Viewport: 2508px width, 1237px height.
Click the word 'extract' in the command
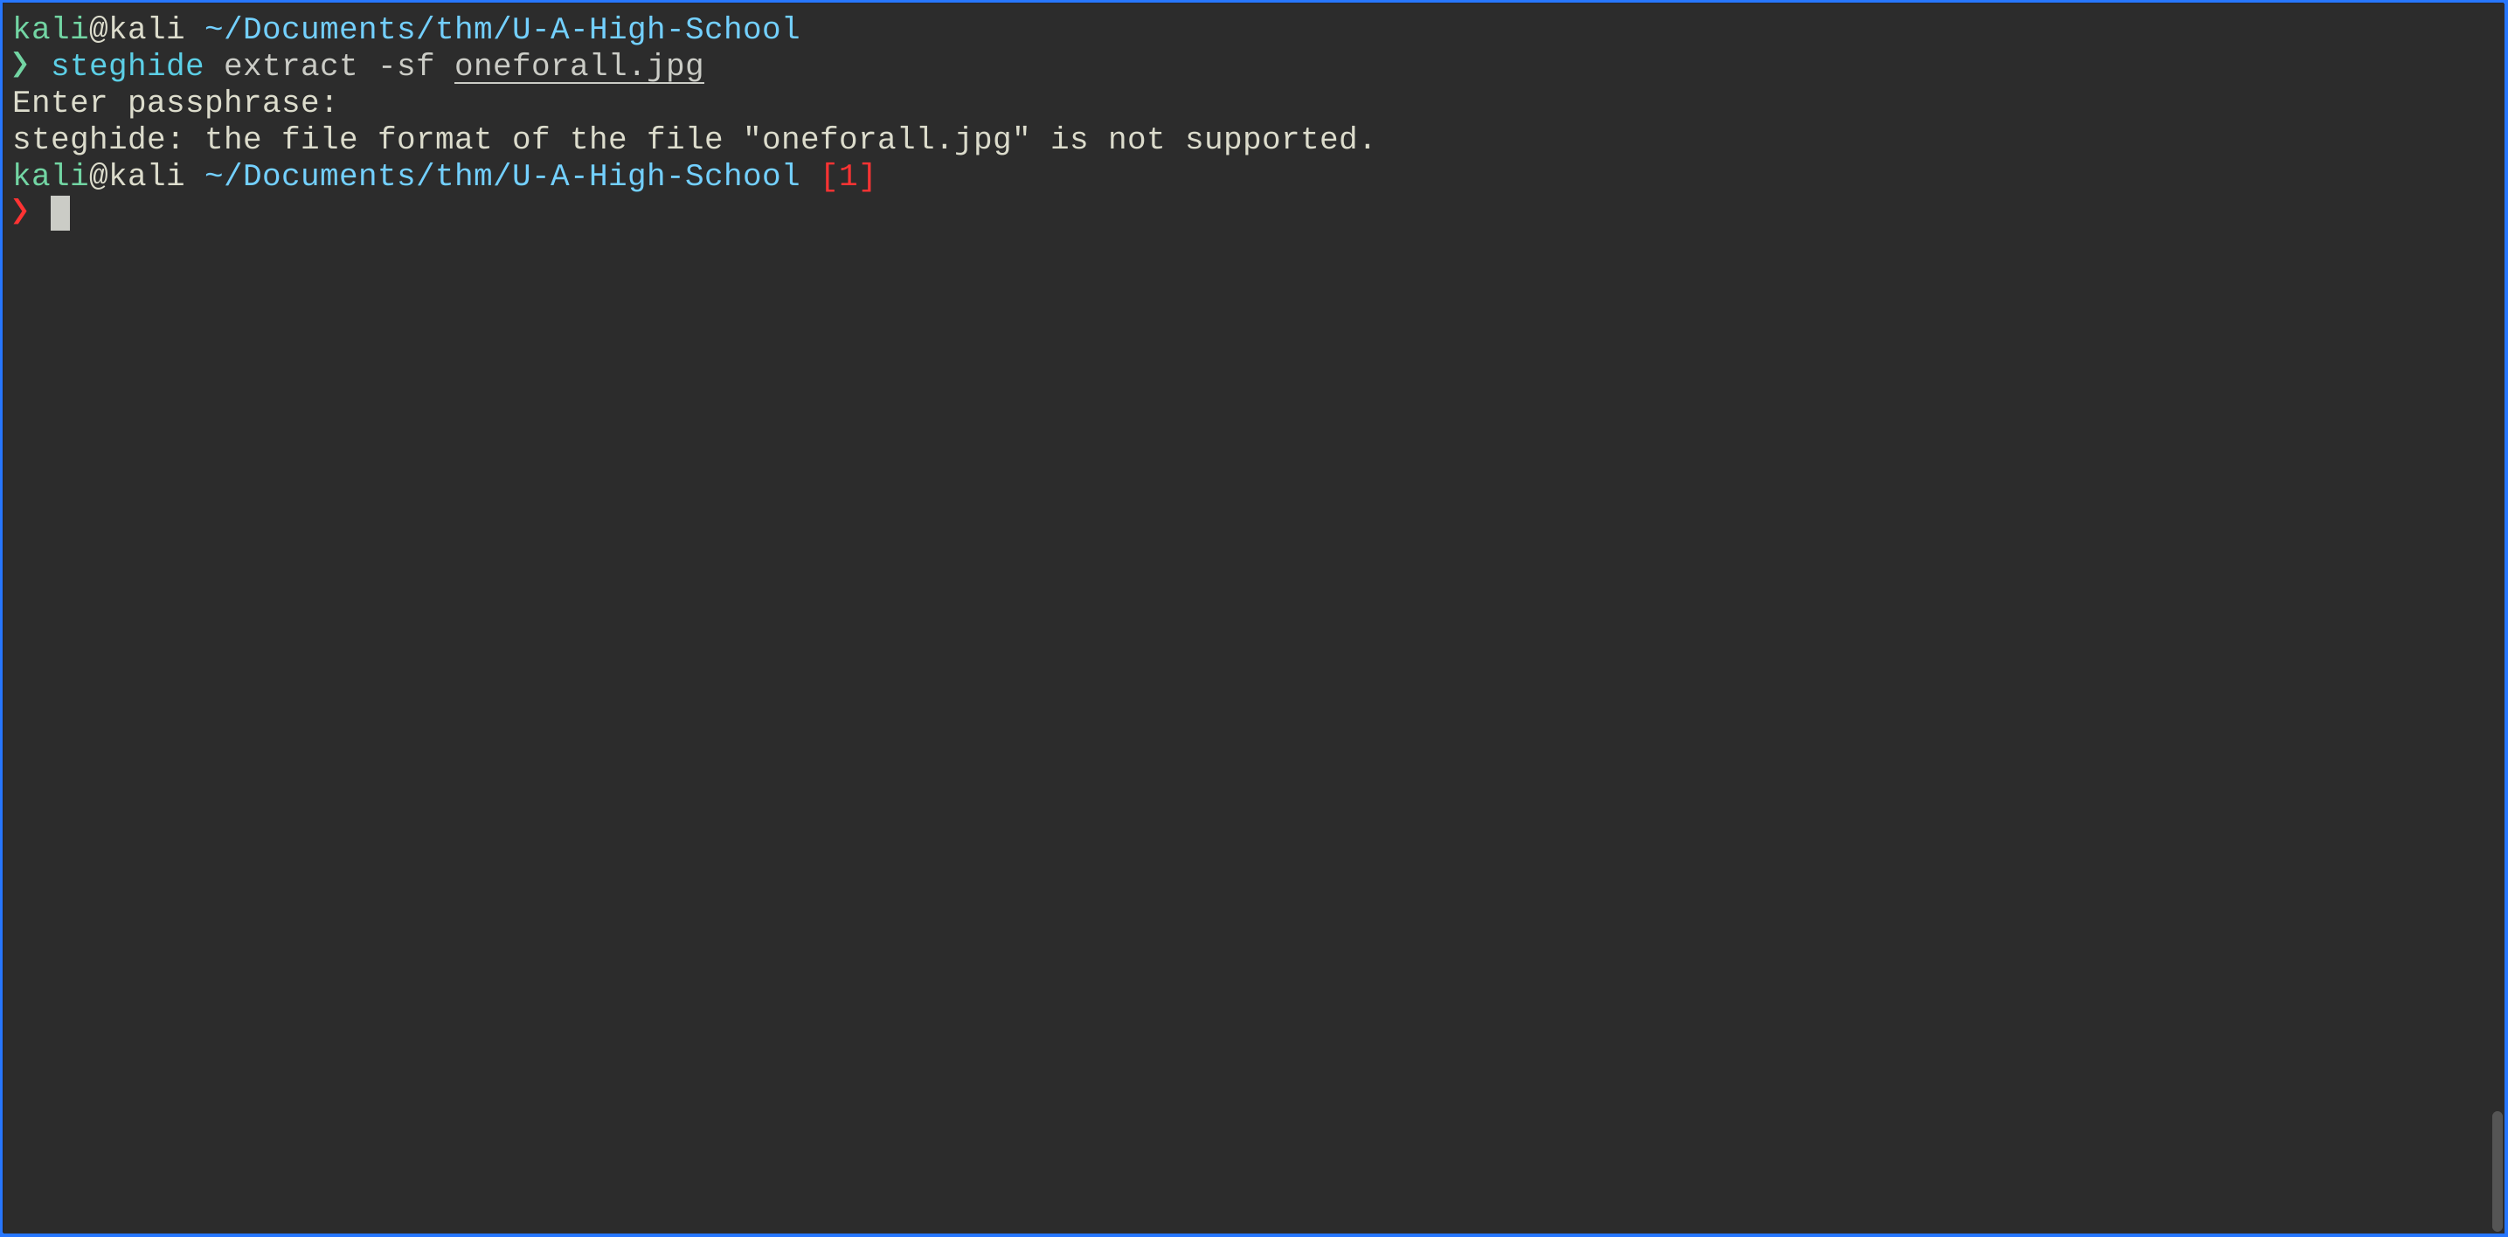291,66
